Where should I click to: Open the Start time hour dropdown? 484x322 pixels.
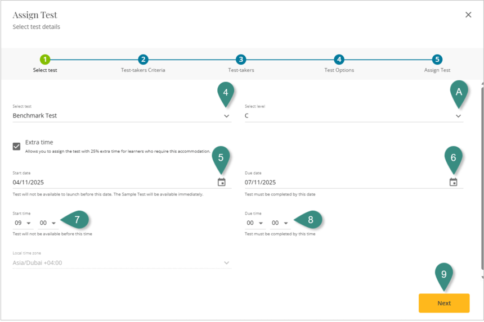(x=23, y=223)
